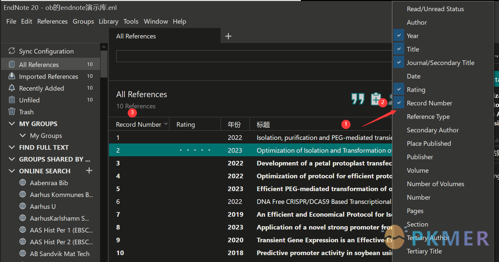Disable the Journal/Secondary Title column
The width and height of the screenshot is (499, 262).
pyautogui.click(x=399, y=63)
